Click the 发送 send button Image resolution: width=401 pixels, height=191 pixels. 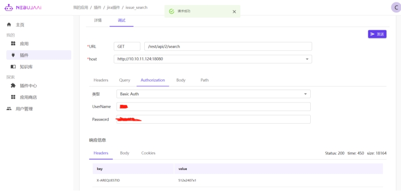click(x=377, y=34)
